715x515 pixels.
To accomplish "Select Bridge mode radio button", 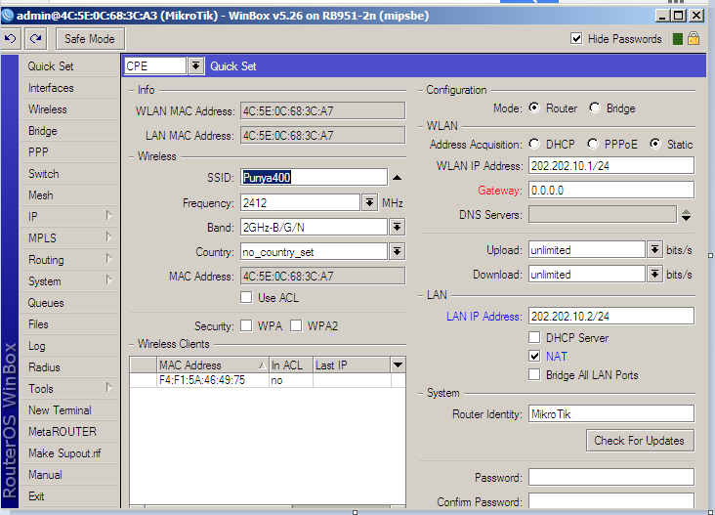I will coord(595,107).
